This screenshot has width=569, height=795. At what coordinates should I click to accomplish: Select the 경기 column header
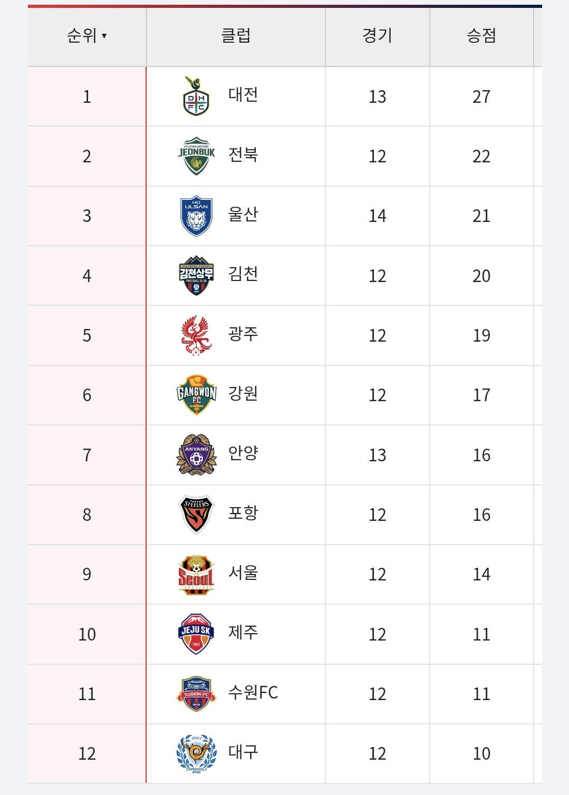coord(378,36)
